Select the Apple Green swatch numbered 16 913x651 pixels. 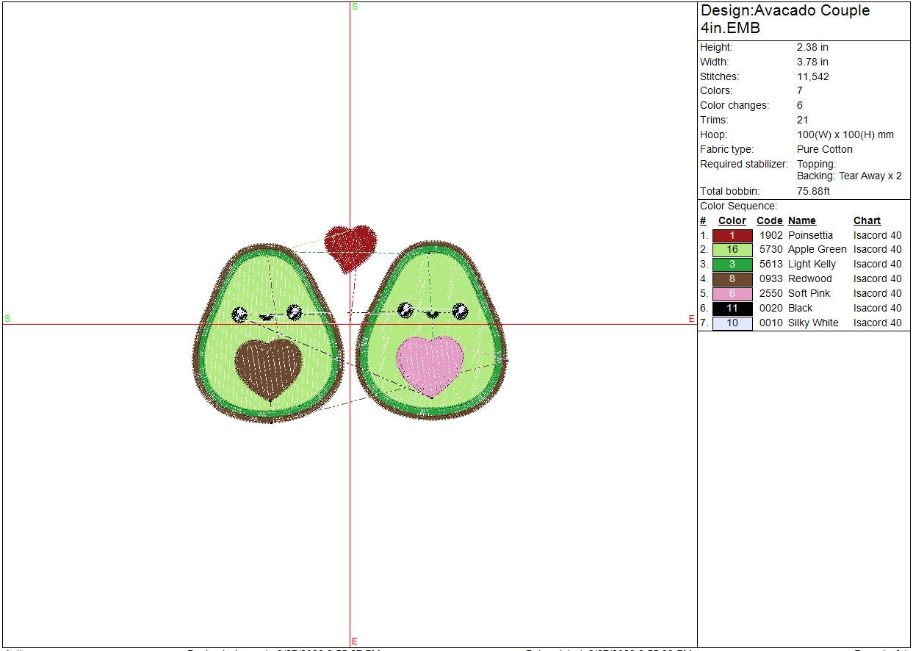732,250
